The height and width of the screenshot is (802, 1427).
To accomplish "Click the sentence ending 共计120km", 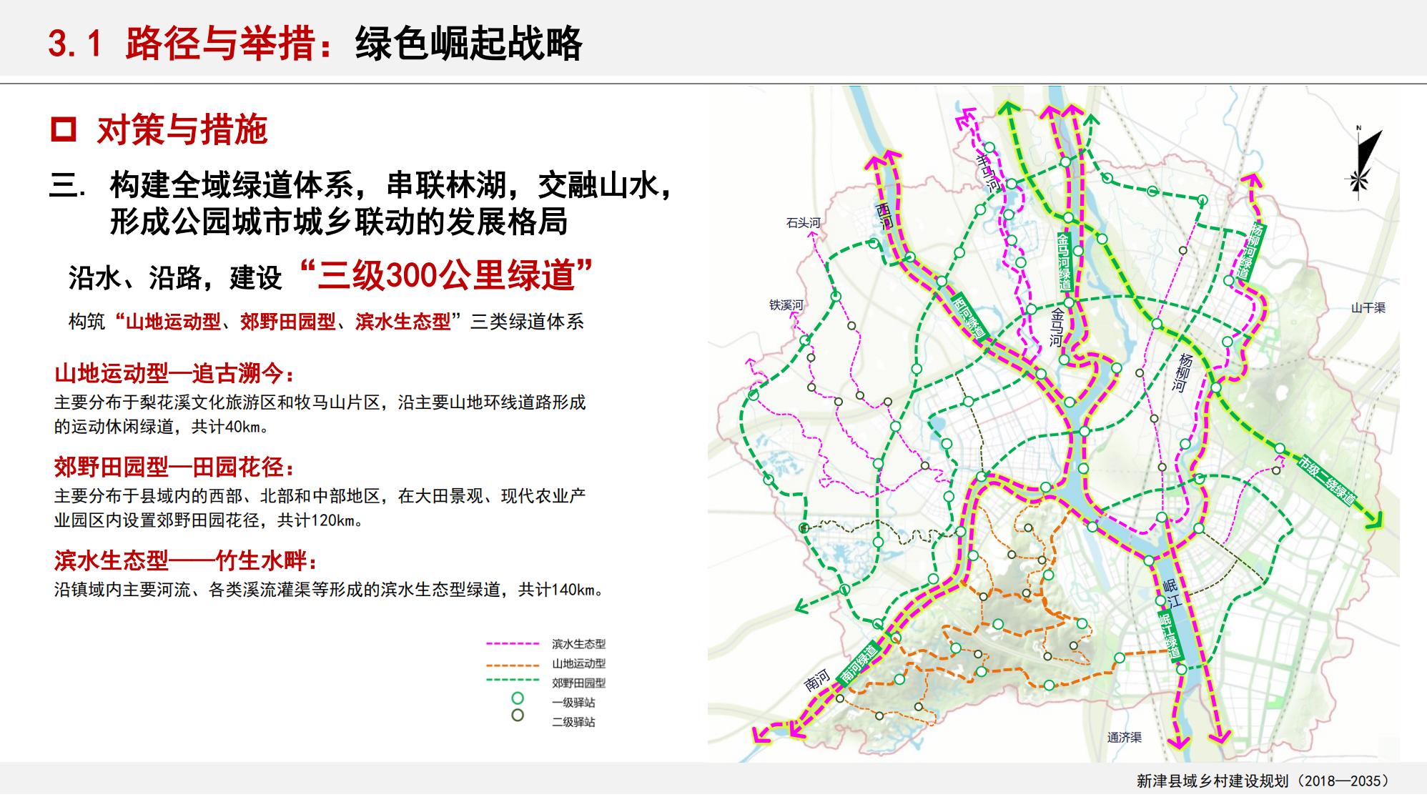I will pos(320,508).
